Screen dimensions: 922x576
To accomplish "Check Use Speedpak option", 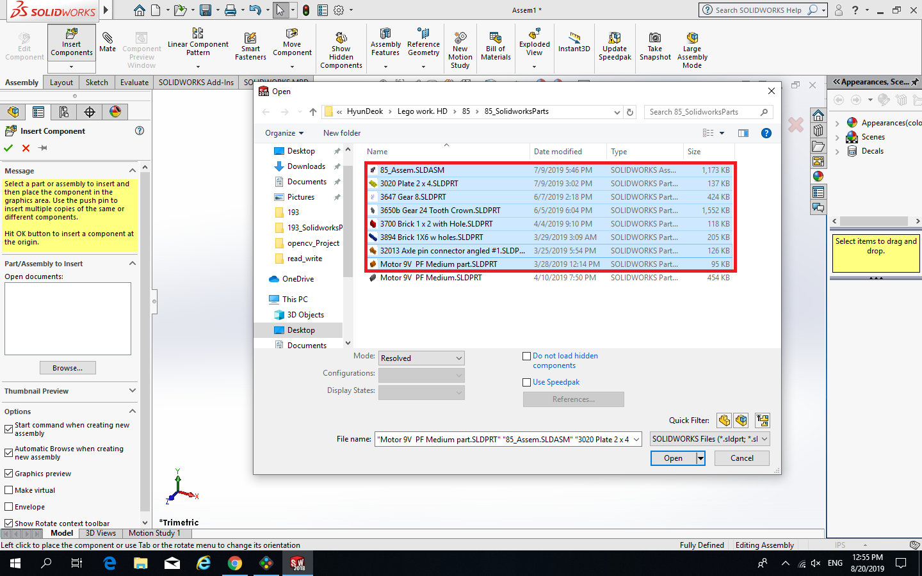I will click(x=527, y=382).
